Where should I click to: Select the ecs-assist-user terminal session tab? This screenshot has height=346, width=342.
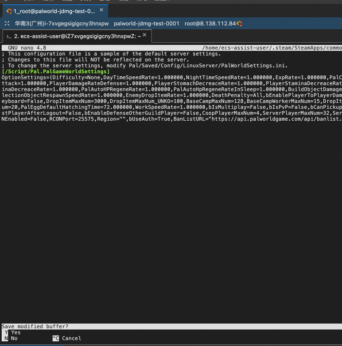click(x=77, y=36)
